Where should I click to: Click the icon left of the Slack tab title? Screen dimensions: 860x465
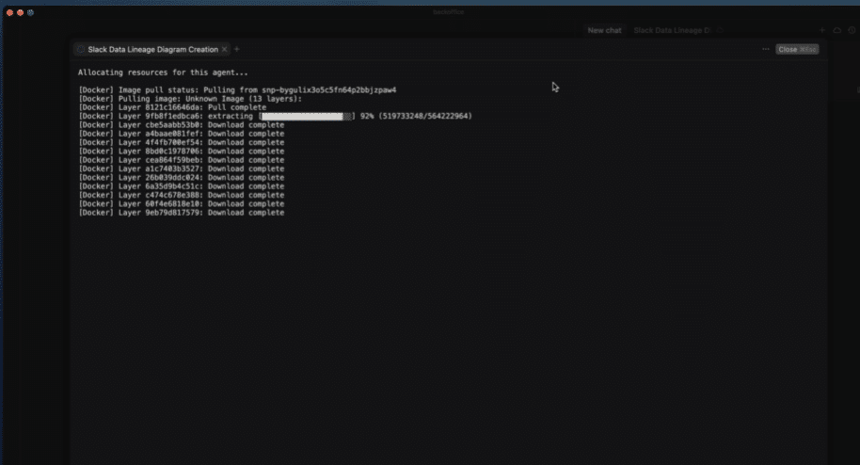coord(81,49)
